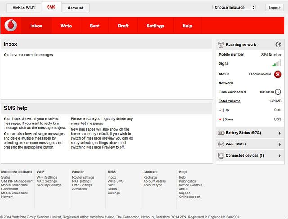Click the Vodafone logo icon
Viewport: 288px width, 219px height.
tap(10, 26)
